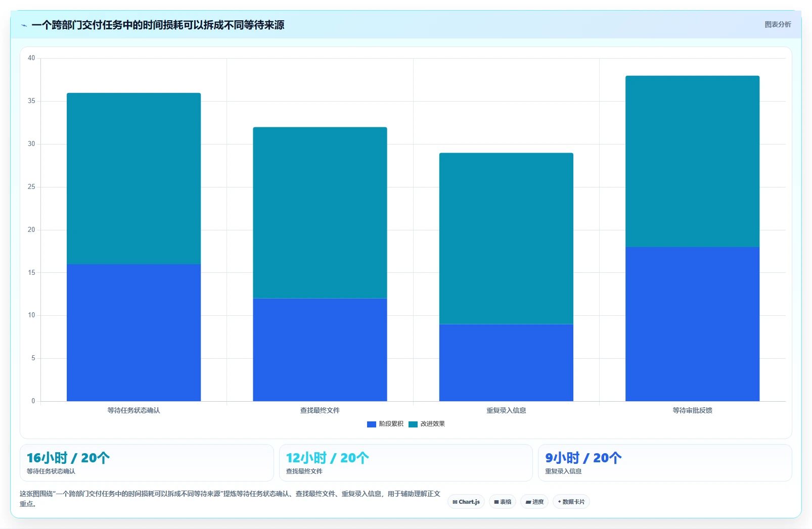Click the y-axis value 40
This screenshot has width=812, height=529.
[31, 58]
